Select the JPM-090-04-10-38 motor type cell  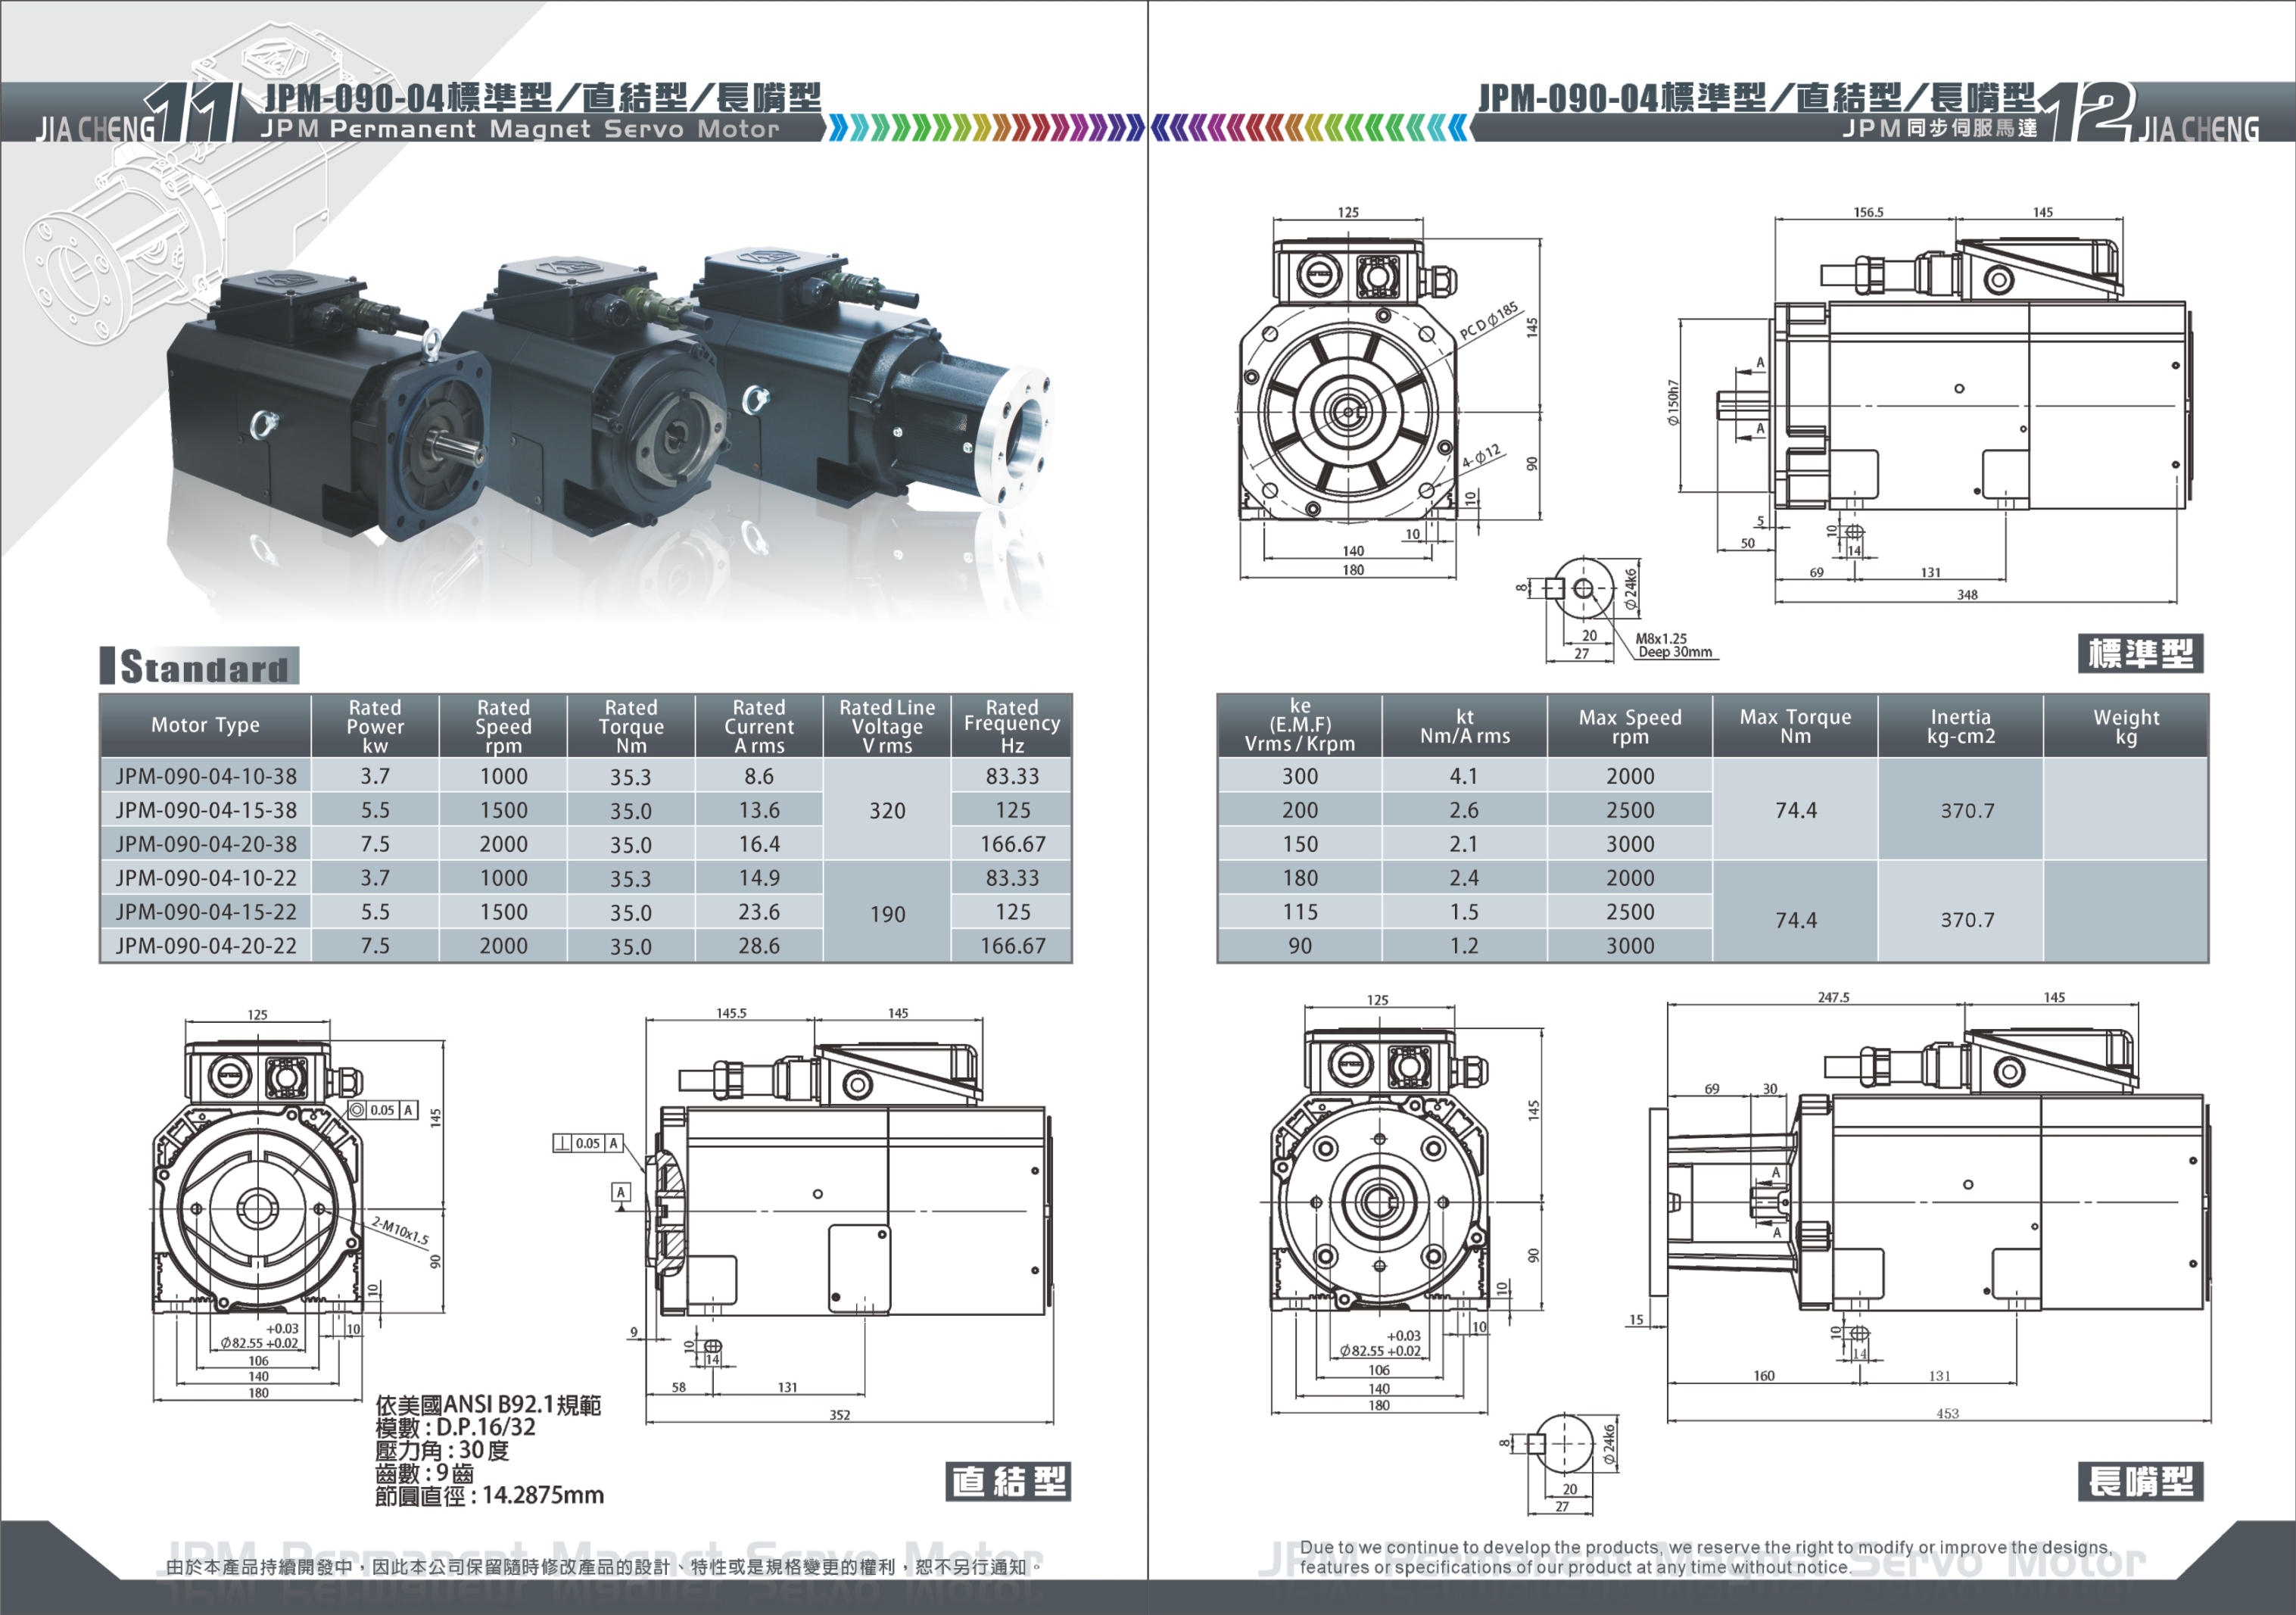tap(206, 776)
